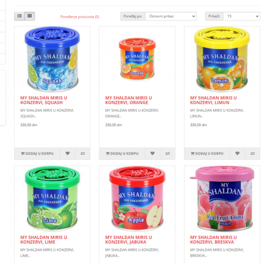Add Limun air freshener to wishlist heart

point(237,153)
